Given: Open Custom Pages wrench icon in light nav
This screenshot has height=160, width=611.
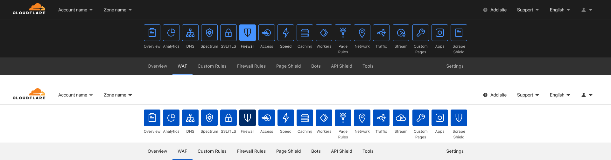Looking at the screenshot, I should click(x=421, y=118).
